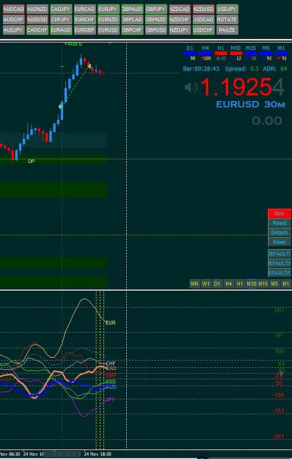Click the CHF strength line label
This screenshot has height=459, width=292.
[111, 364]
